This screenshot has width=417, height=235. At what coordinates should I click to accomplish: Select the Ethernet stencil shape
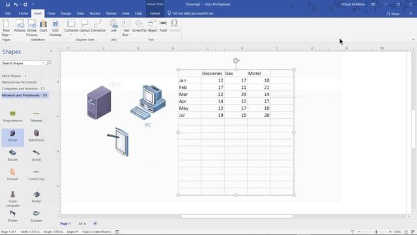click(x=36, y=117)
